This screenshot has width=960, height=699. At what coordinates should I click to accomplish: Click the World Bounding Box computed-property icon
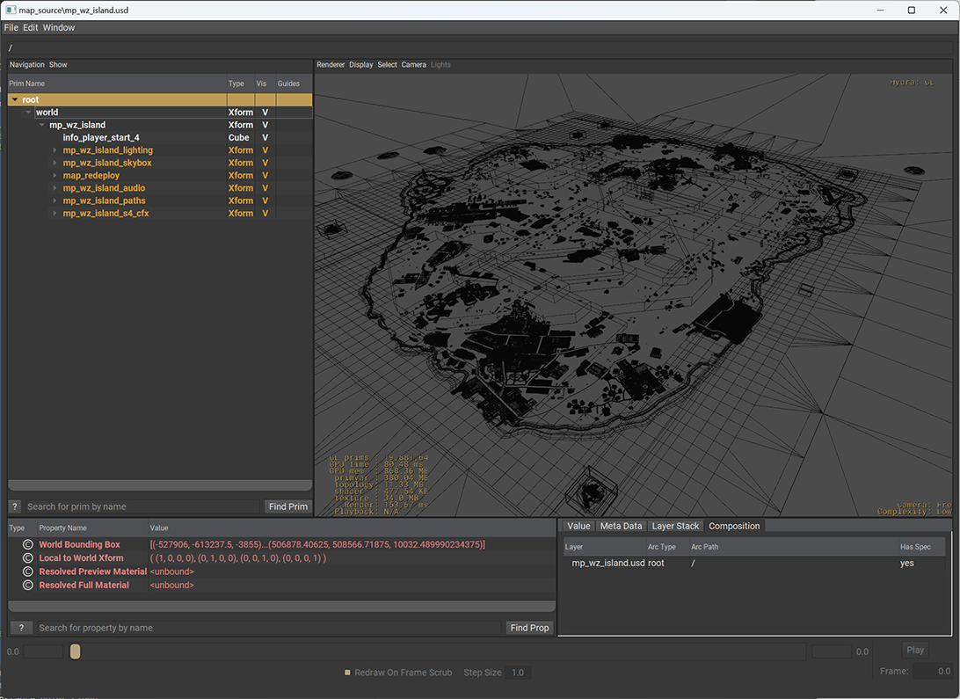tap(28, 545)
